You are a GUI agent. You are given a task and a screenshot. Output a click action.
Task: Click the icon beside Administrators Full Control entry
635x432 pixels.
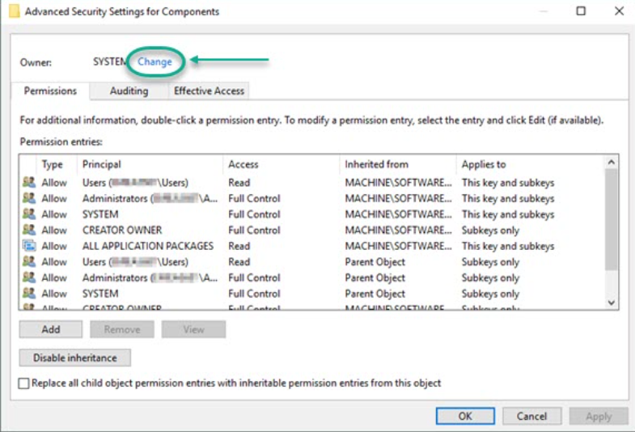pos(29,198)
